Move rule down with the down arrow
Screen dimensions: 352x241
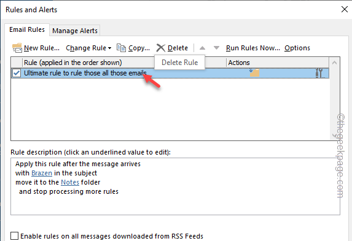click(x=216, y=48)
